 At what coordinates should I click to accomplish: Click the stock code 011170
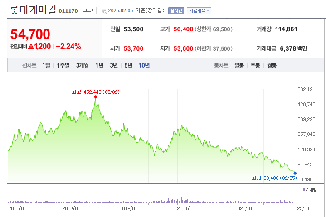68,11
